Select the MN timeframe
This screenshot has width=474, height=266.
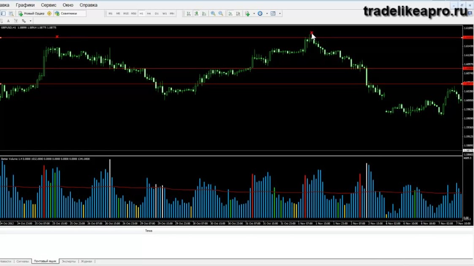point(172,13)
